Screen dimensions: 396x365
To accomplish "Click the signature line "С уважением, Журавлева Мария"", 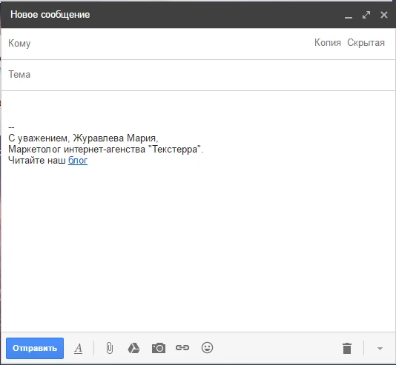I will coord(82,138).
